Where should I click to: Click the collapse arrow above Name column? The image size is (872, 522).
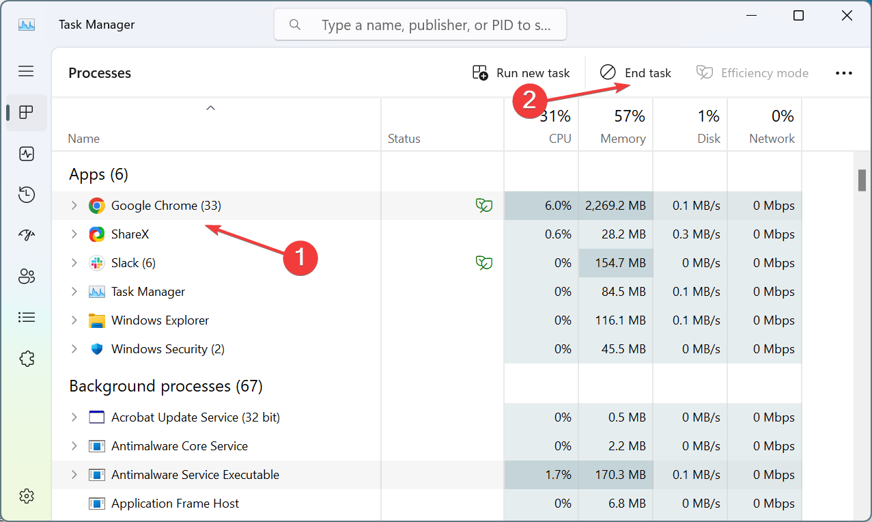point(211,107)
